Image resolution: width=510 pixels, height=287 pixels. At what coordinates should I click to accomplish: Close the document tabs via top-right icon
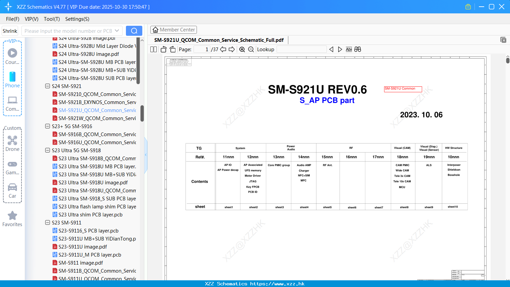point(503,40)
